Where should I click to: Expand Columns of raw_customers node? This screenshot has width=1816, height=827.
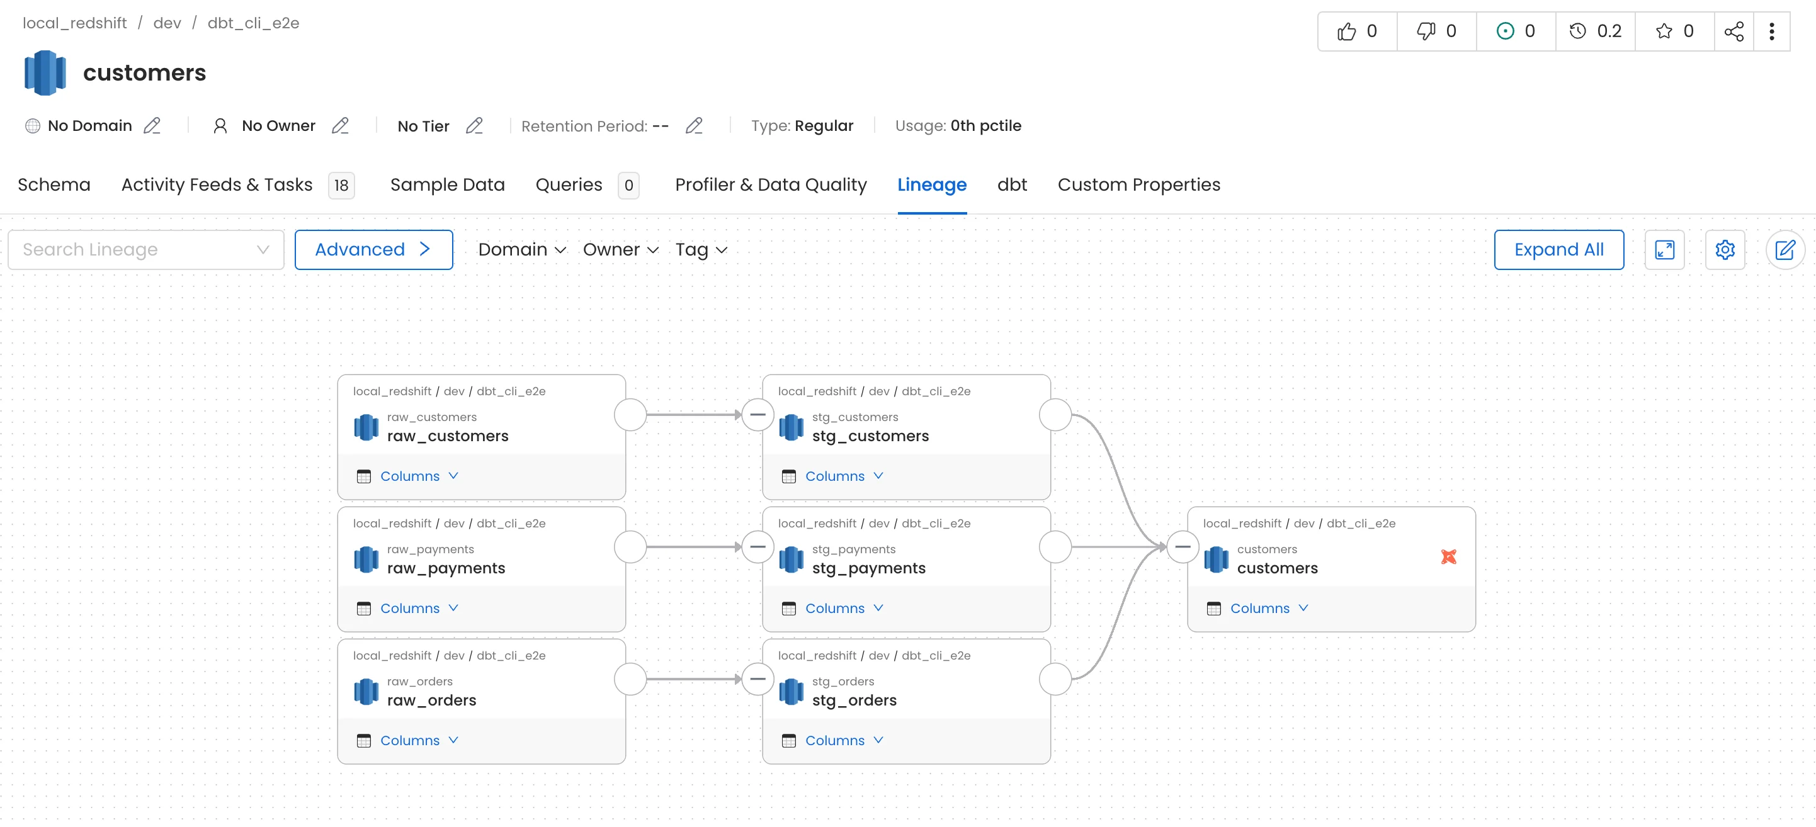tap(419, 476)
